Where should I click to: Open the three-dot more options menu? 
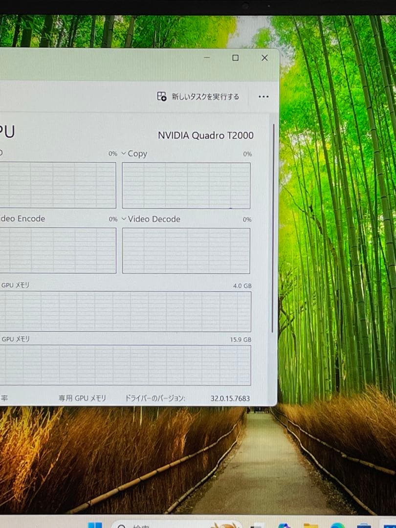tap(264, 97)
